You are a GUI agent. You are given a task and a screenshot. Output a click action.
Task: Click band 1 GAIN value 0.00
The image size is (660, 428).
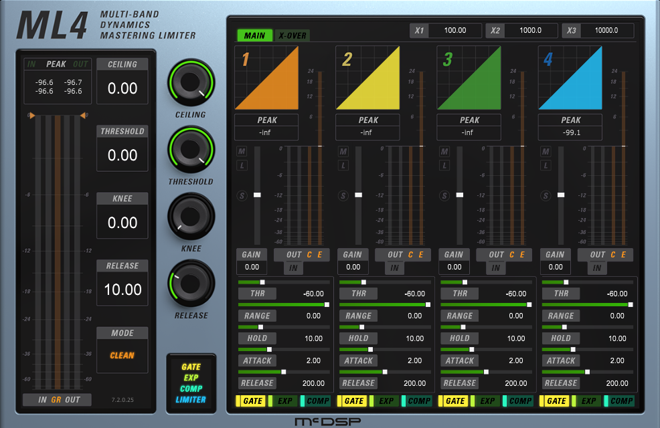pos(252,267)
